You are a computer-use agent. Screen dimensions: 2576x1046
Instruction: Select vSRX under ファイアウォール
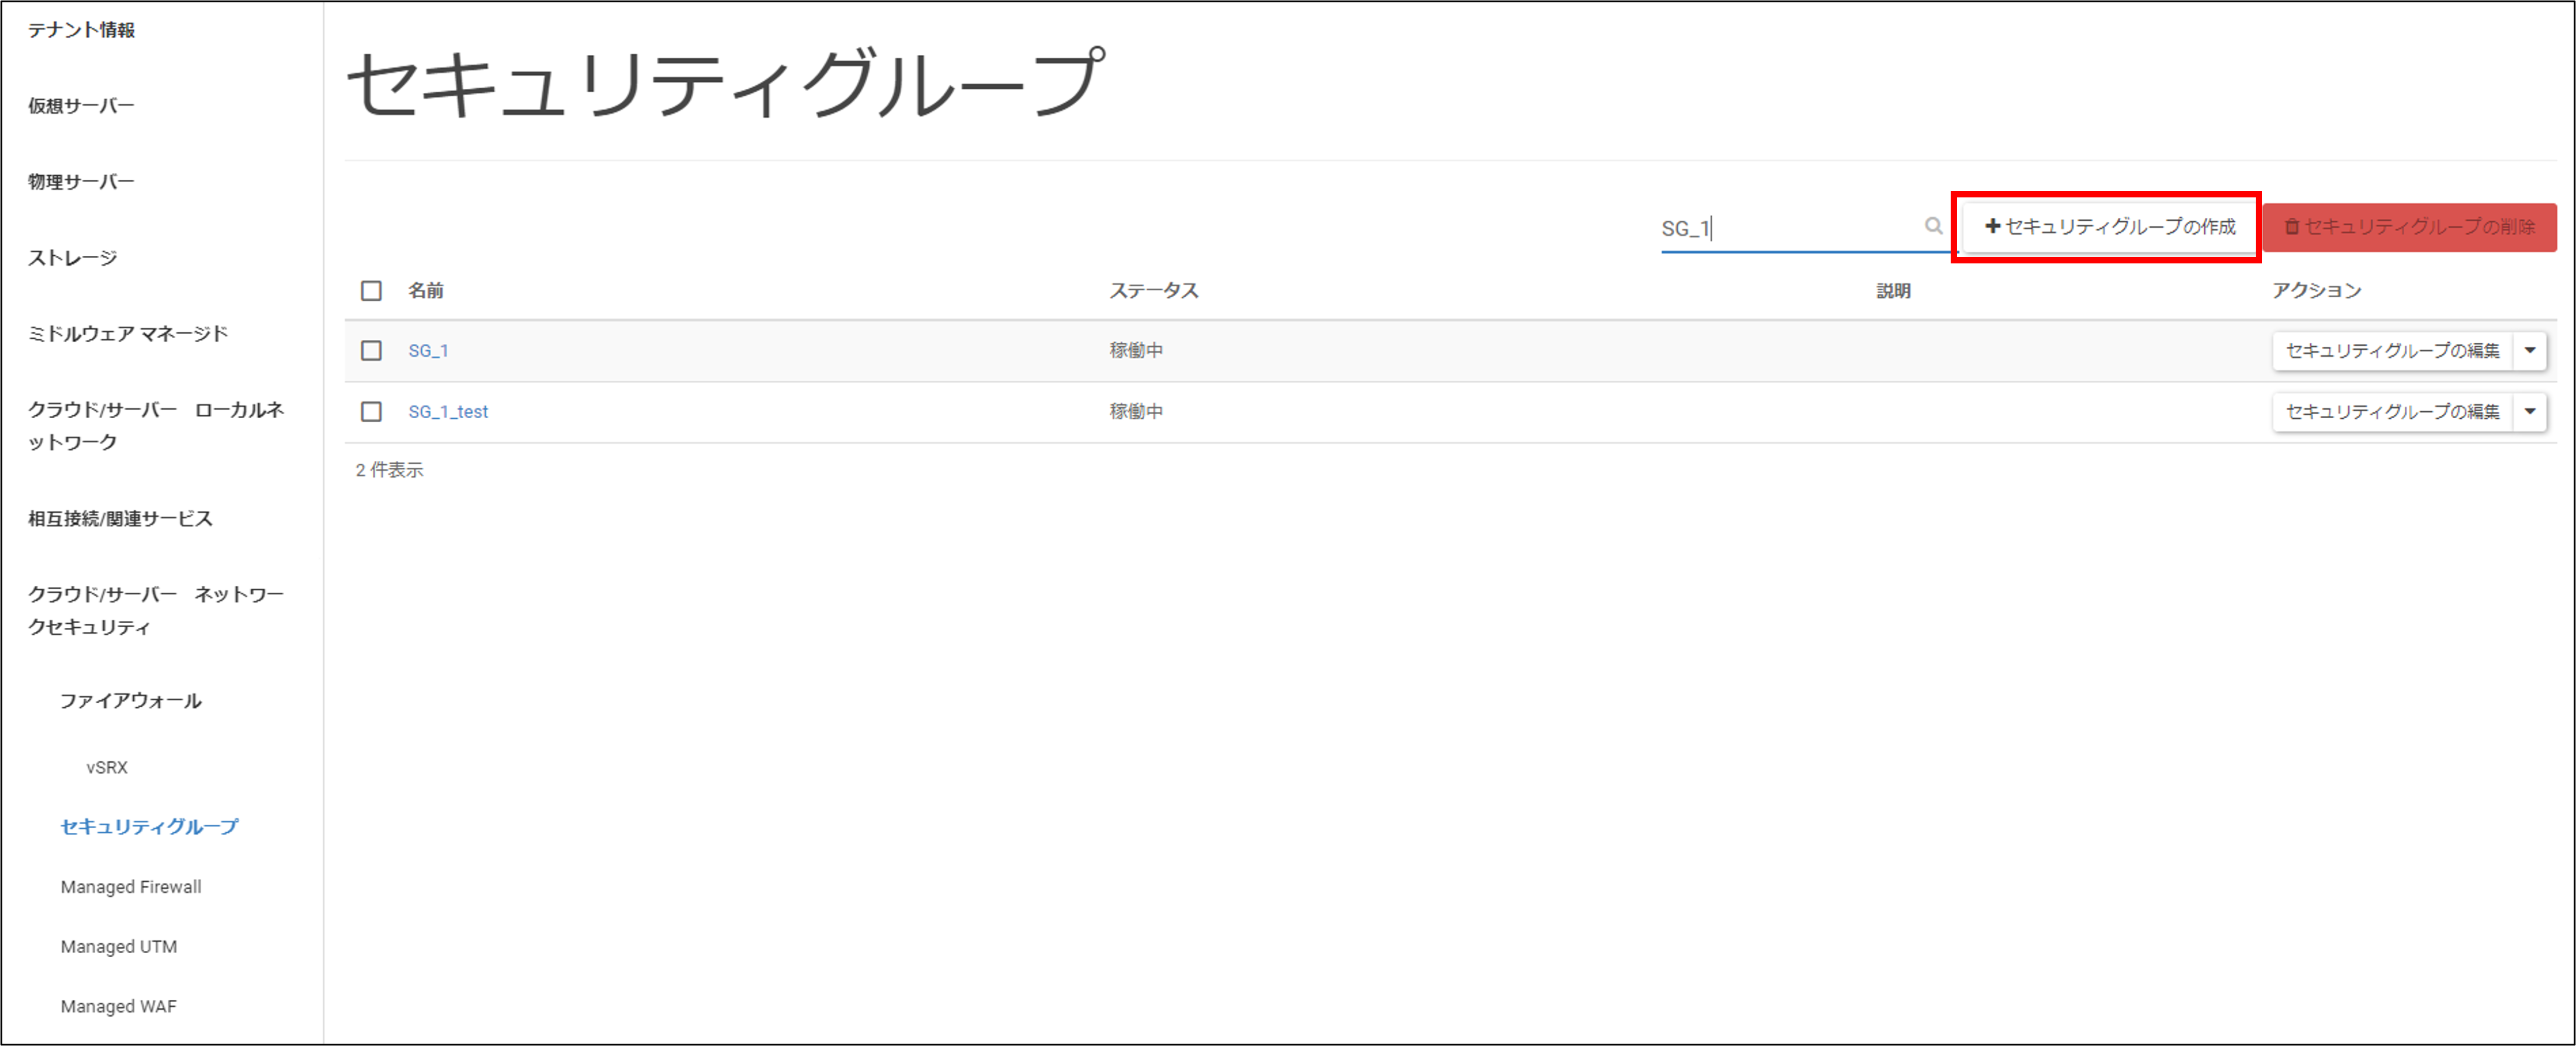(107, 767)
